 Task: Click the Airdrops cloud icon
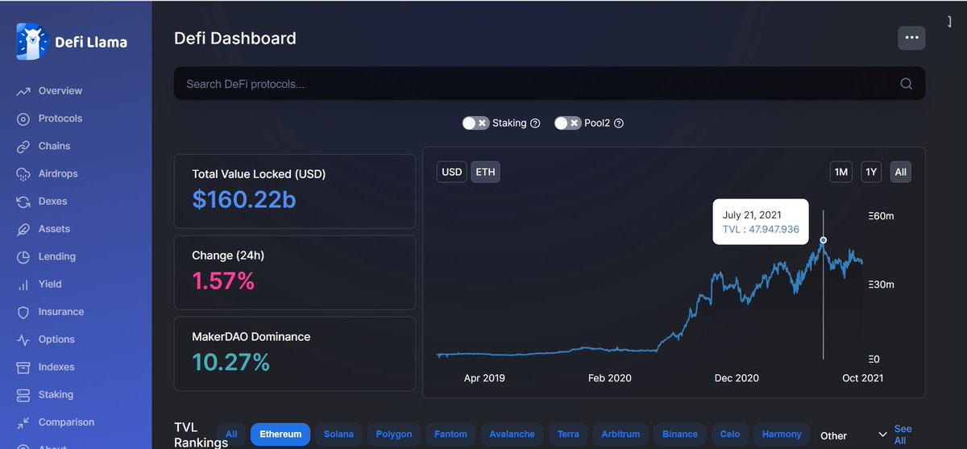tap(23, 174)
